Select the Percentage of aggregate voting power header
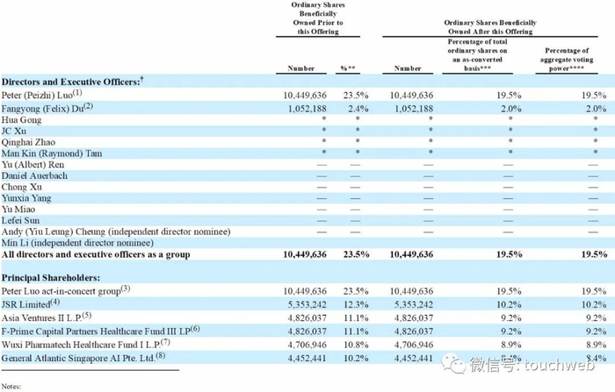 [567, 60]
